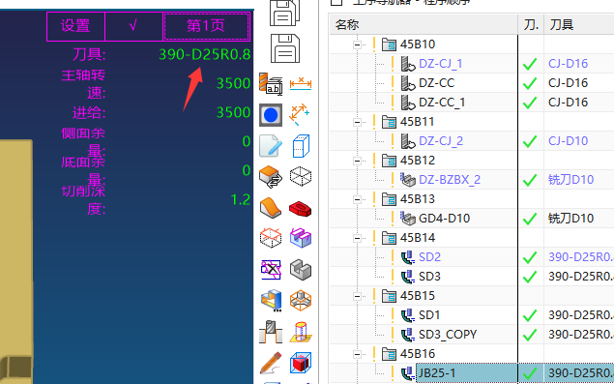Screen dimensions: 614x384
Task: Select the orange linear dimension icon
Action: [301, 83]
